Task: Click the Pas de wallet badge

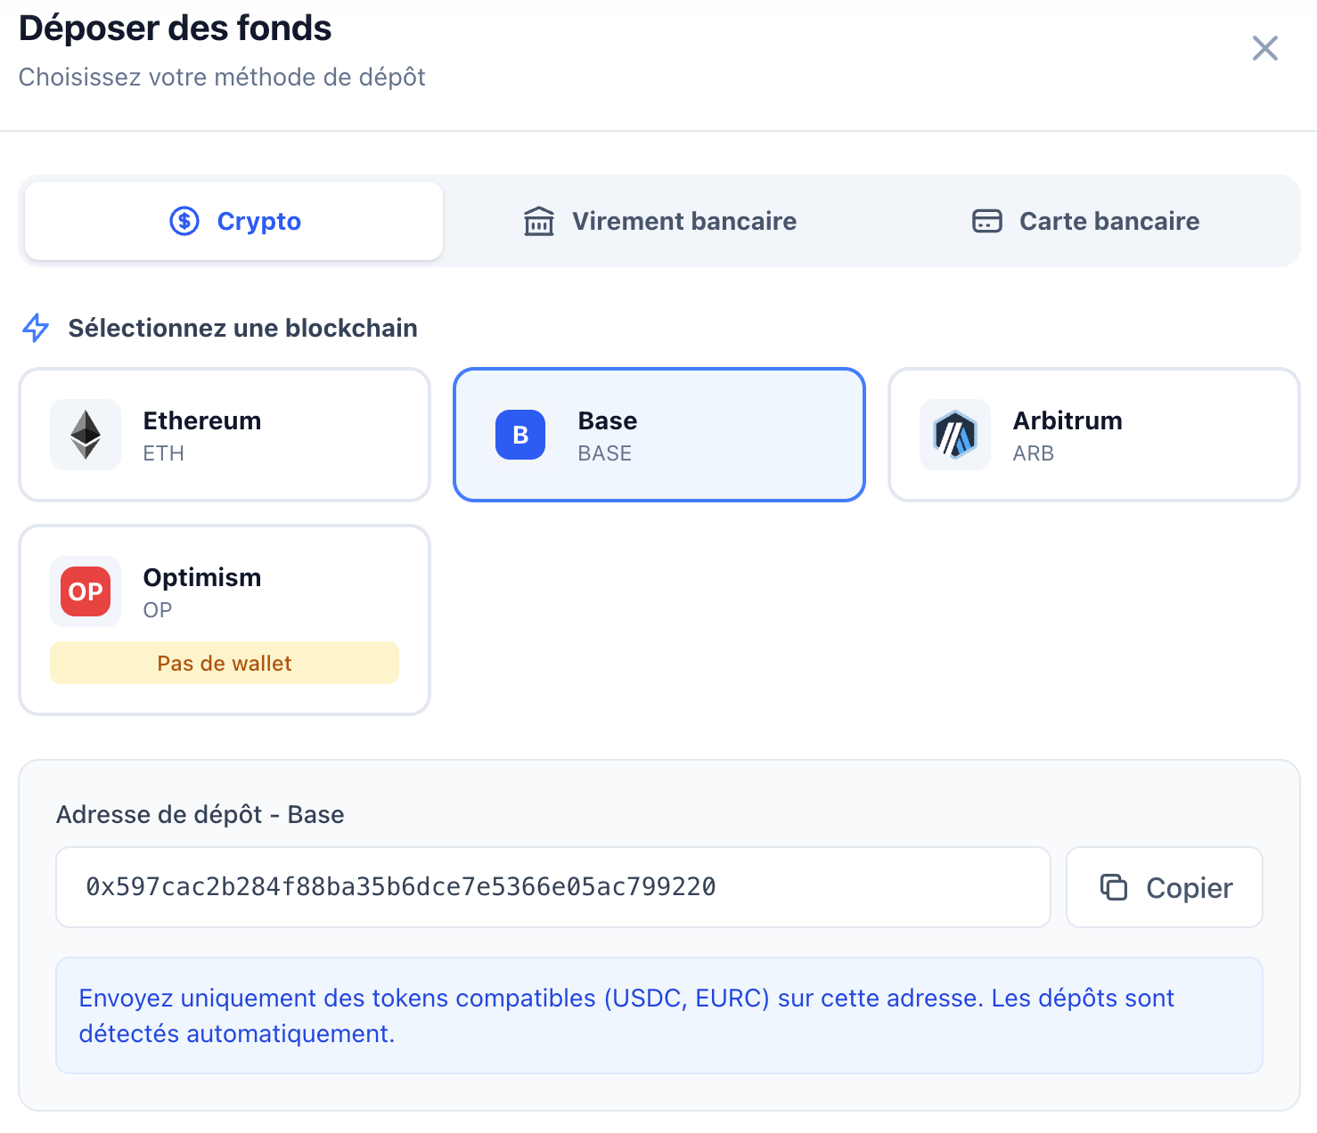Action: (x=225, y=664)
